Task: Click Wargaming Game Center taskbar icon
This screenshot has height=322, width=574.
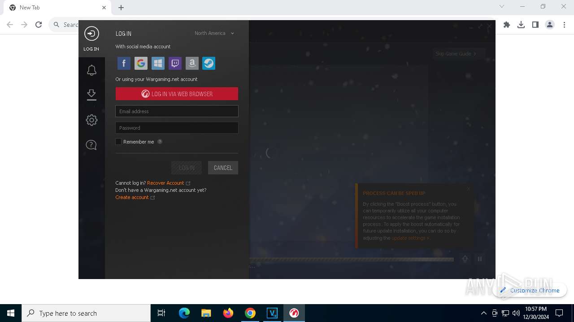Action: 294,313
